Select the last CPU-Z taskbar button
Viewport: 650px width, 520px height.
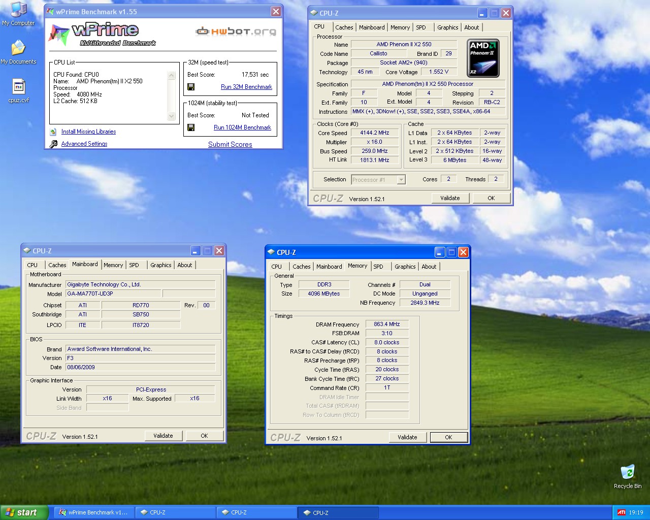(338, 512)
